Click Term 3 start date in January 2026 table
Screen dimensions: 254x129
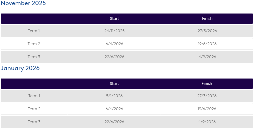[x=114, y=122]
